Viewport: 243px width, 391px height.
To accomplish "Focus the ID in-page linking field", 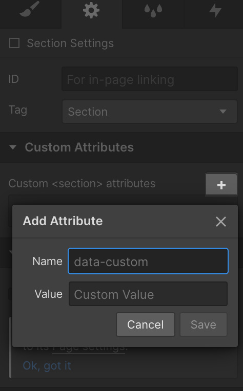I will click(150, 79).
